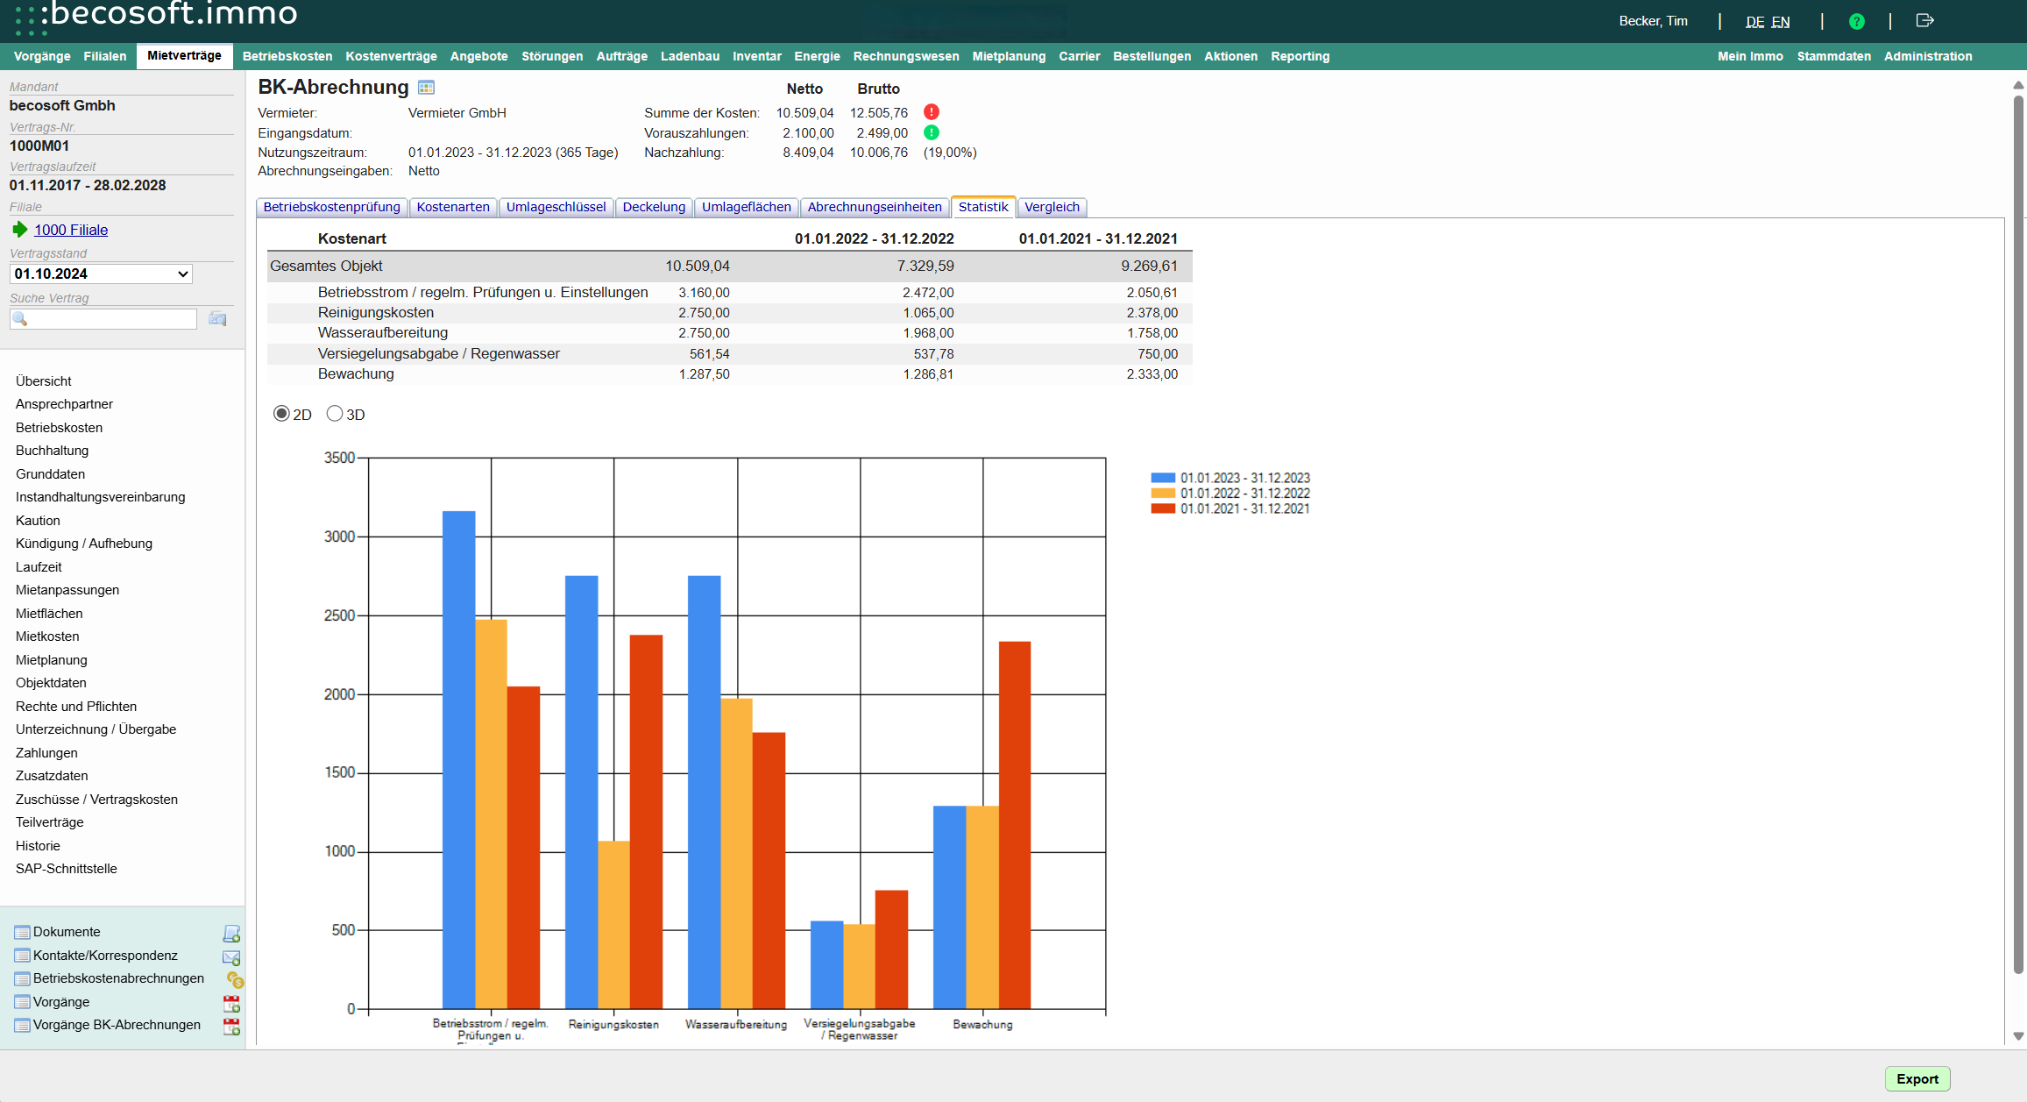Select the 2D chart radio button
2027x1102 pixels.
pyautogui.click(x=281, y=414)
